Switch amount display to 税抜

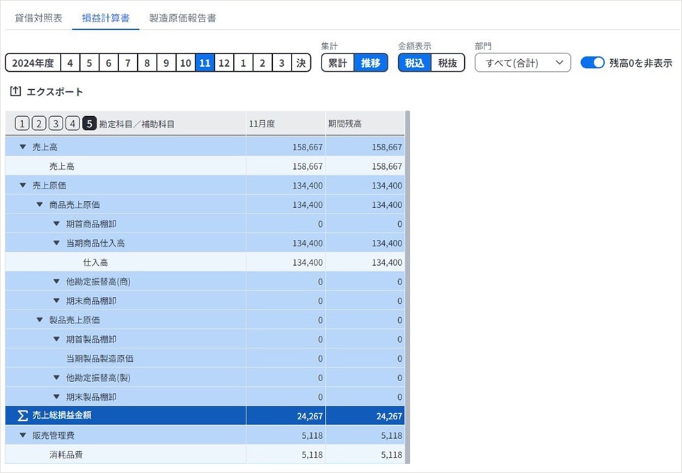coord(447,63)
